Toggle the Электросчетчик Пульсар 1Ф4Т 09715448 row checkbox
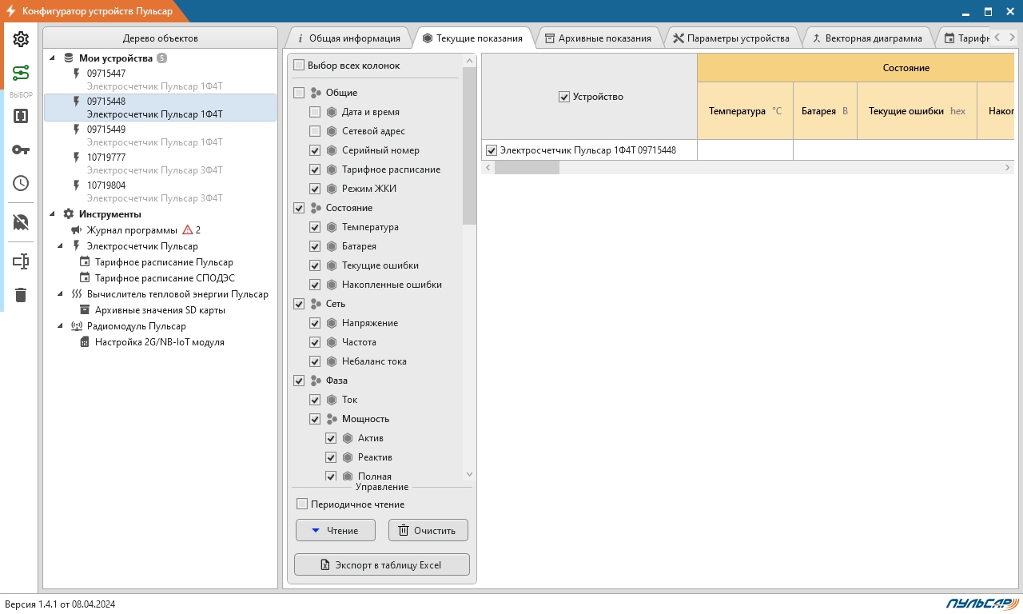Screen dimensions: 1023x614 coord(491,150)
